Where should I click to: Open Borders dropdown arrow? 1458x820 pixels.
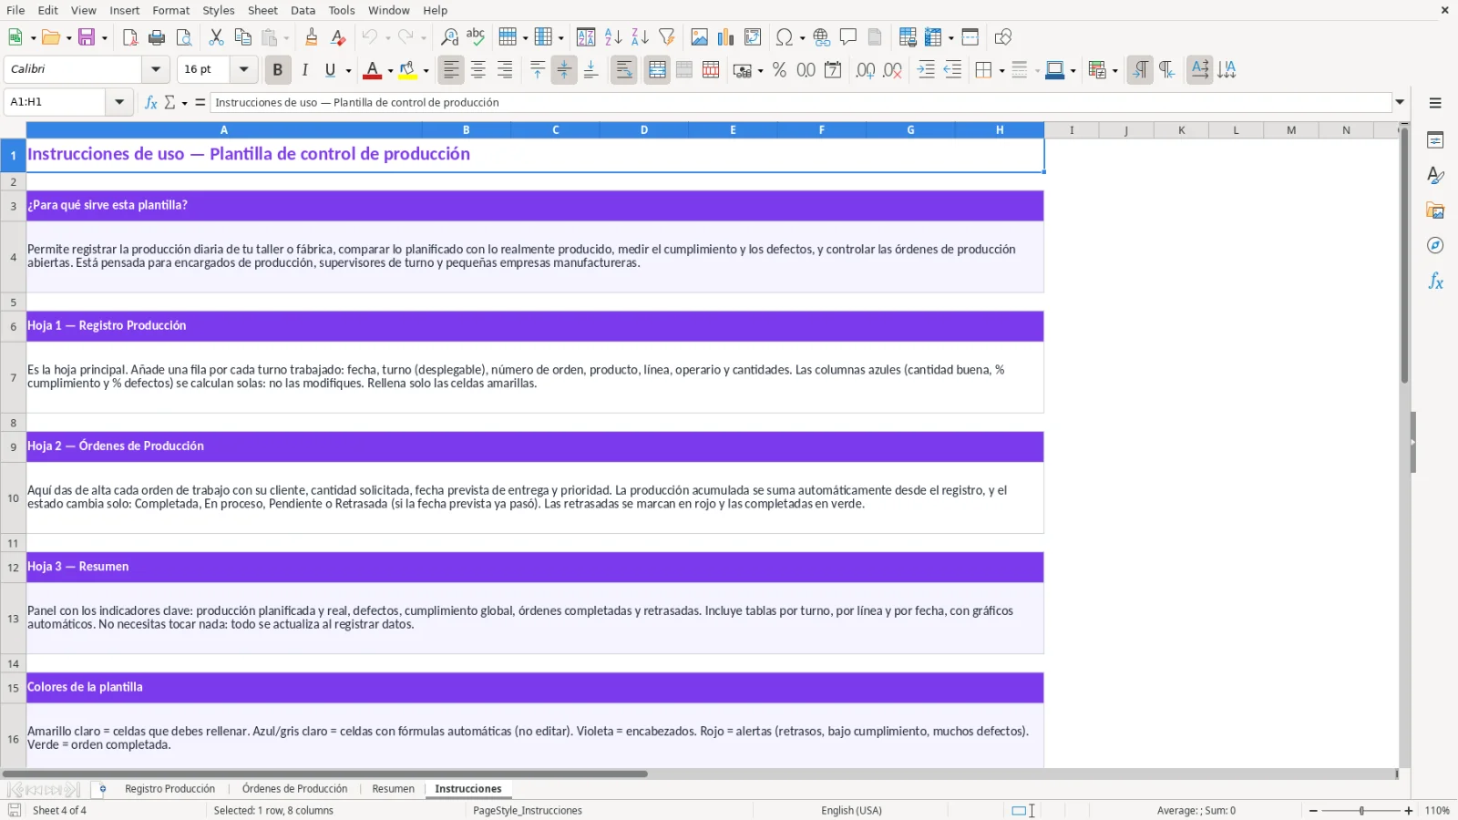pos(1001,70)
